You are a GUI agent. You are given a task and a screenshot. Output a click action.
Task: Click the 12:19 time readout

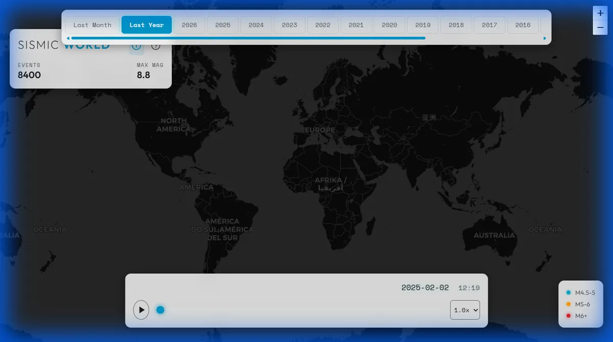tap(469, 288)
